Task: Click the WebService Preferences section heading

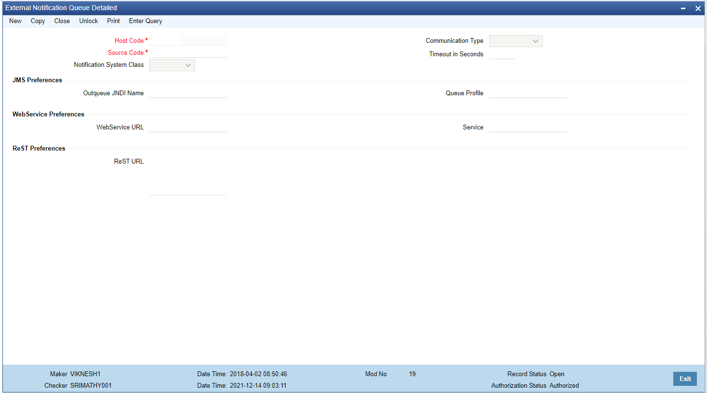Action: 48,114
